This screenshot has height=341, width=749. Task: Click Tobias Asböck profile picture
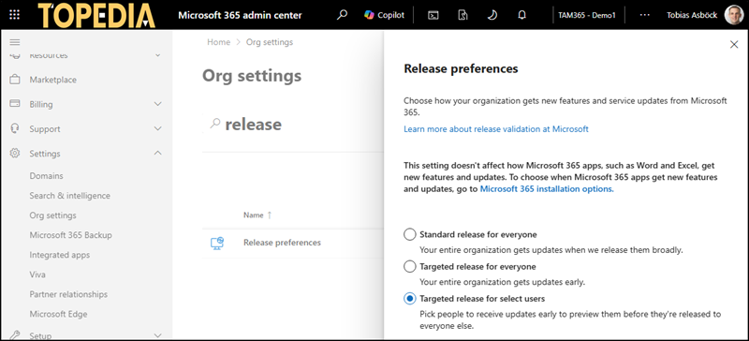click(734, 15)
